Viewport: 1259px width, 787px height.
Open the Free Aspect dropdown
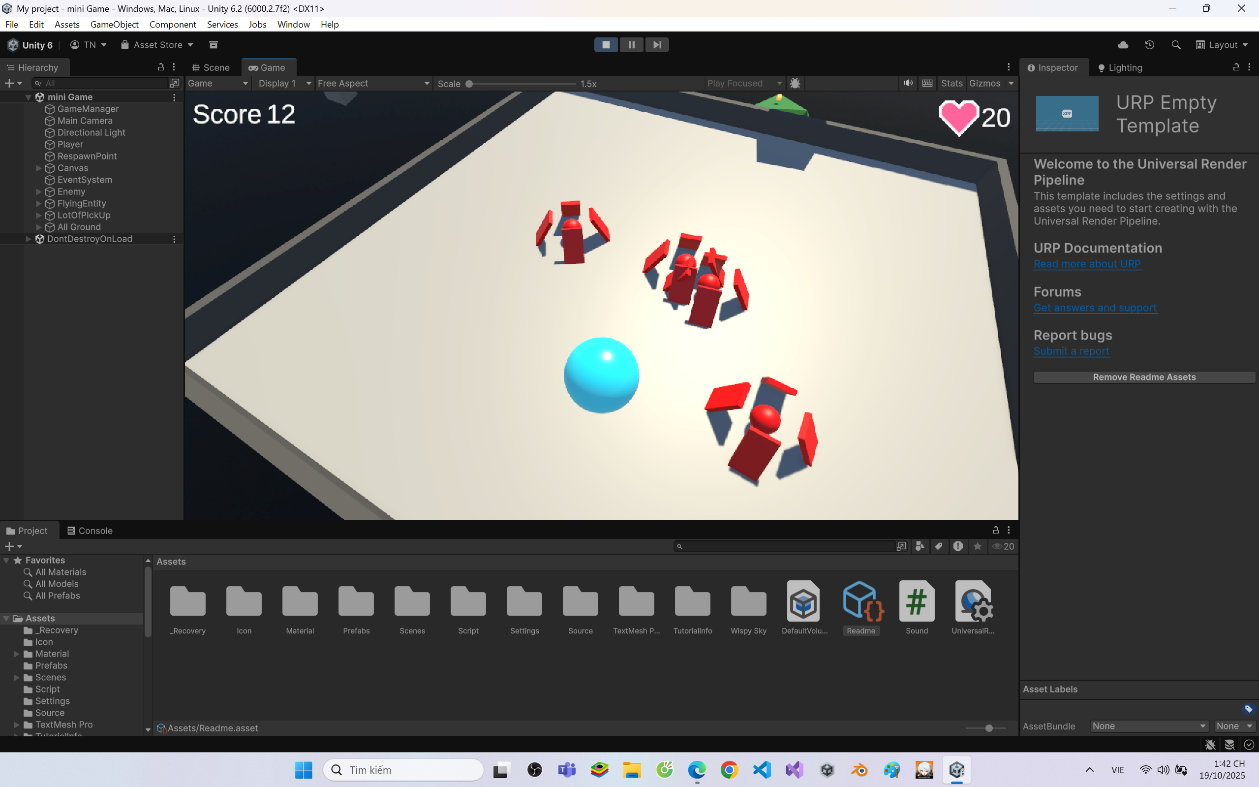[x=373, y=83]
